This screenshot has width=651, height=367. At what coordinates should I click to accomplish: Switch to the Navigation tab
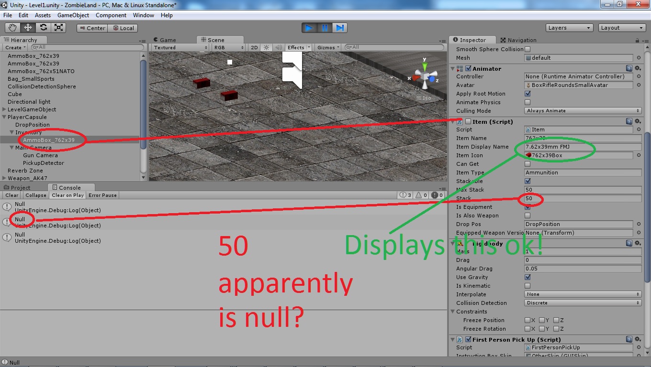pyautogui.click(x=518, y=40)
